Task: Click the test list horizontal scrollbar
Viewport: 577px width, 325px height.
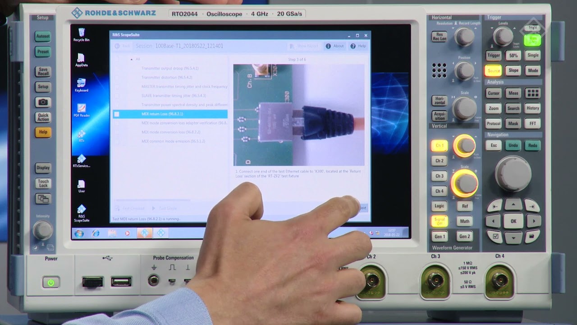Action: [152, 200]
